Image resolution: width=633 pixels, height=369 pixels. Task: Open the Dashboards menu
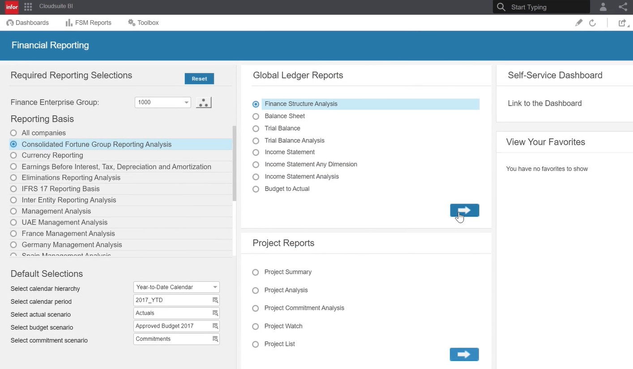pos(28,23)
